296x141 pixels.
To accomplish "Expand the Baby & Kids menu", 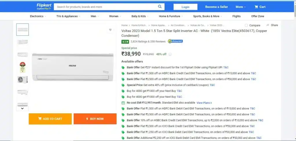I will [140, 16].
